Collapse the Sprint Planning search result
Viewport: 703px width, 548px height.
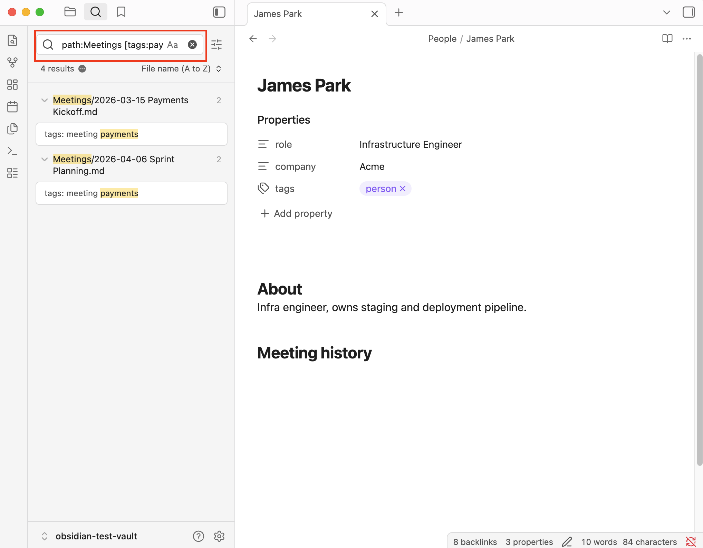(45, 159)
